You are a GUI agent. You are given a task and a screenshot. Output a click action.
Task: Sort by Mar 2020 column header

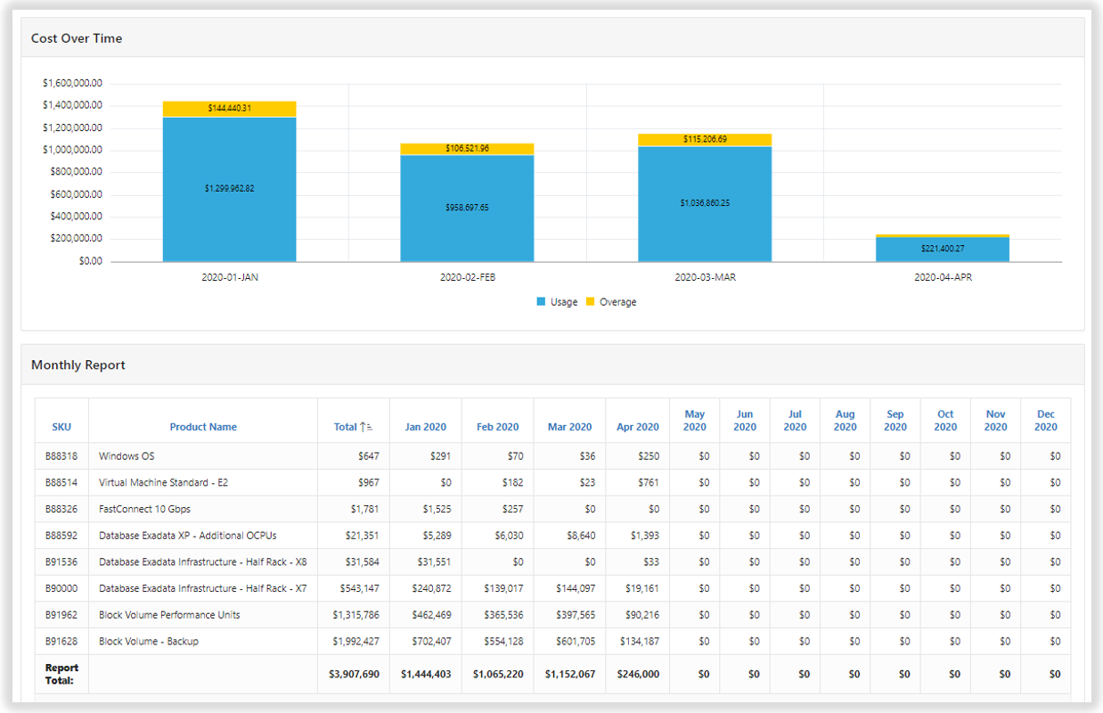pos(569,427)
